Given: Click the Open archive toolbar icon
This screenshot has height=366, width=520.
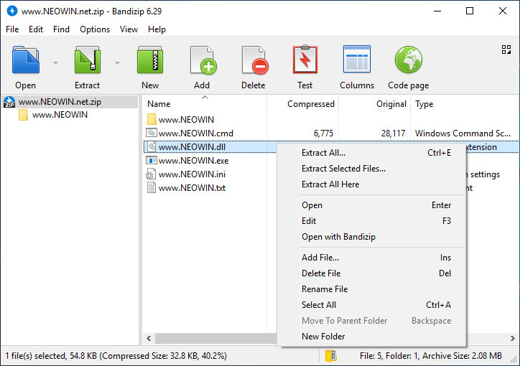Looking at the screenshot, I should (x=25, y=60).
